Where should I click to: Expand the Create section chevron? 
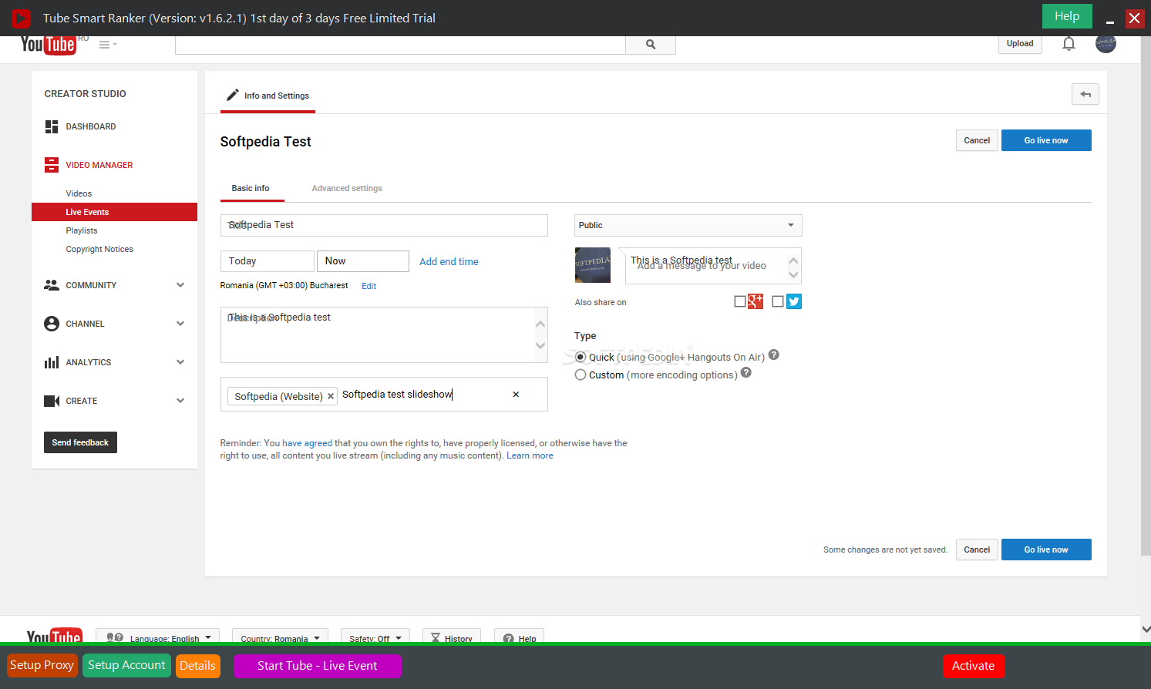(x=180, y=401)
